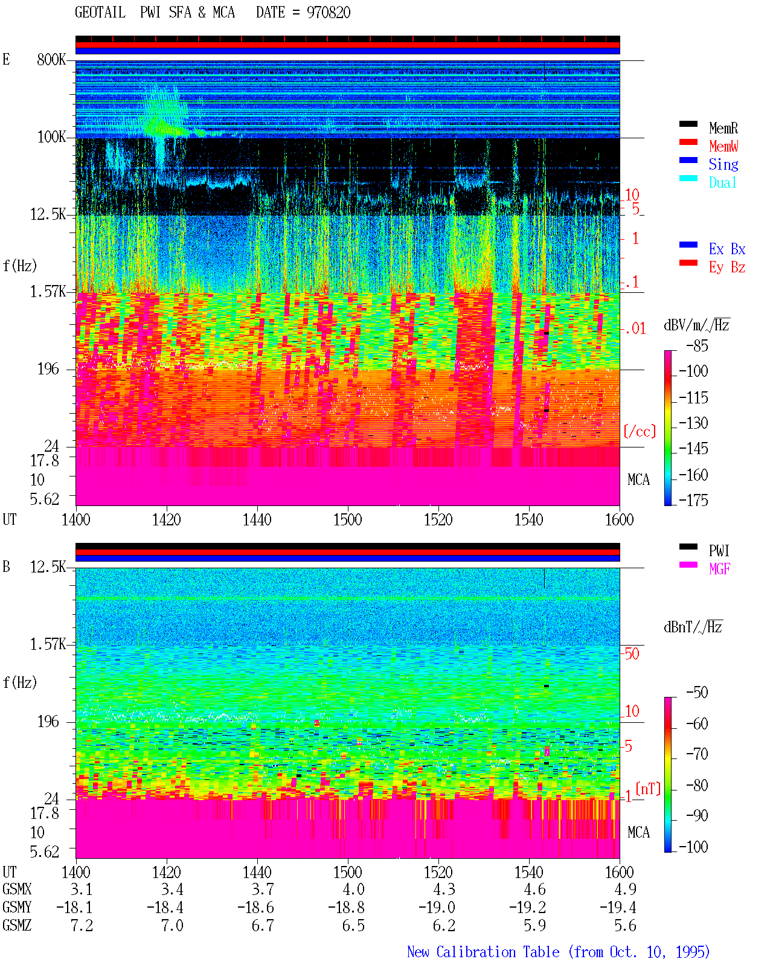The image size is (773, 962).
Task: Click the 'GSMZ' row label
Action: click(x=17, y=926)
